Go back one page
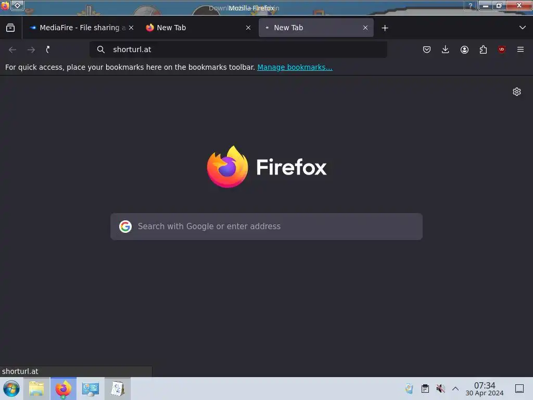 point(12,49)
